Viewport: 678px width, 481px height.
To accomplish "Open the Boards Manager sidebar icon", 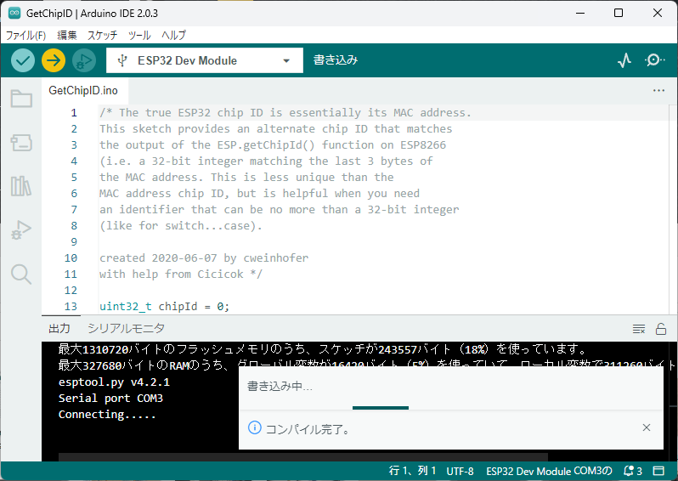I will click(x=21, y=143).
